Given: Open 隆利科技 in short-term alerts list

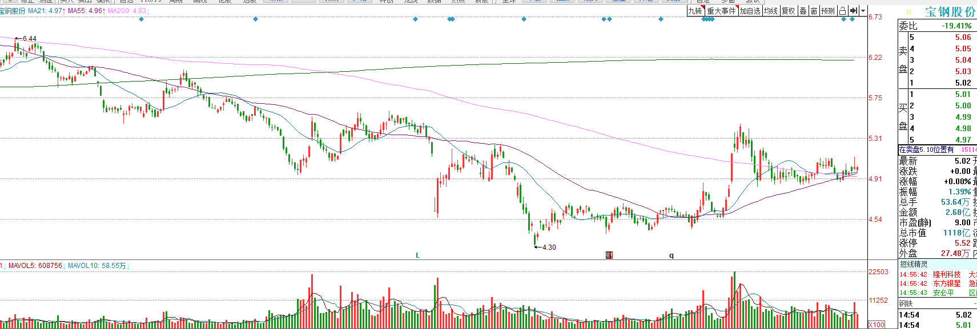Looking at the screenshot, I should click(x=947, y=274).
